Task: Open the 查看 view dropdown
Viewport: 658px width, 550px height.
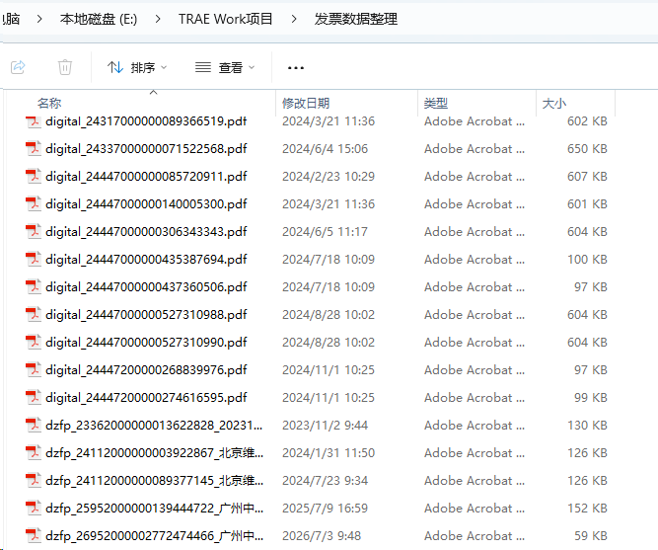Action: click(x=225, y=67)
